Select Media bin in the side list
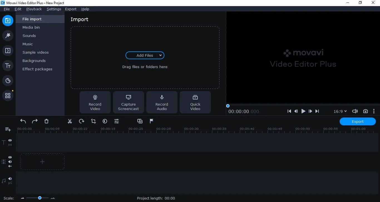 click(40, 27)
